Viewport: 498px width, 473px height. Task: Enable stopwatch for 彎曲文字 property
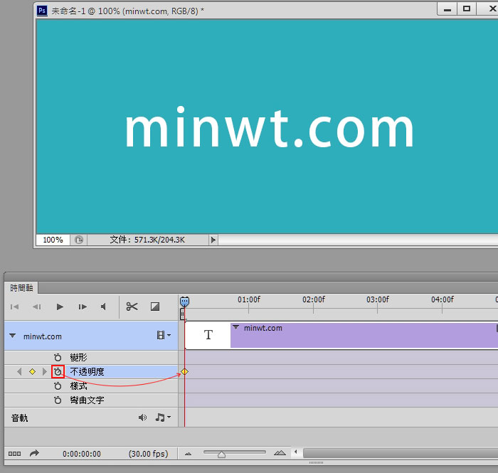tap(58, 400)
